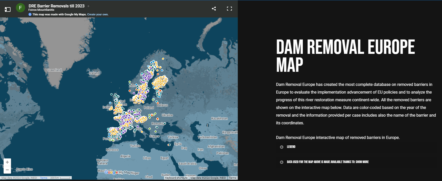
Task: Click the "DRE Barrier Removals till 2023" title
Action: click(x=56, y=6)
